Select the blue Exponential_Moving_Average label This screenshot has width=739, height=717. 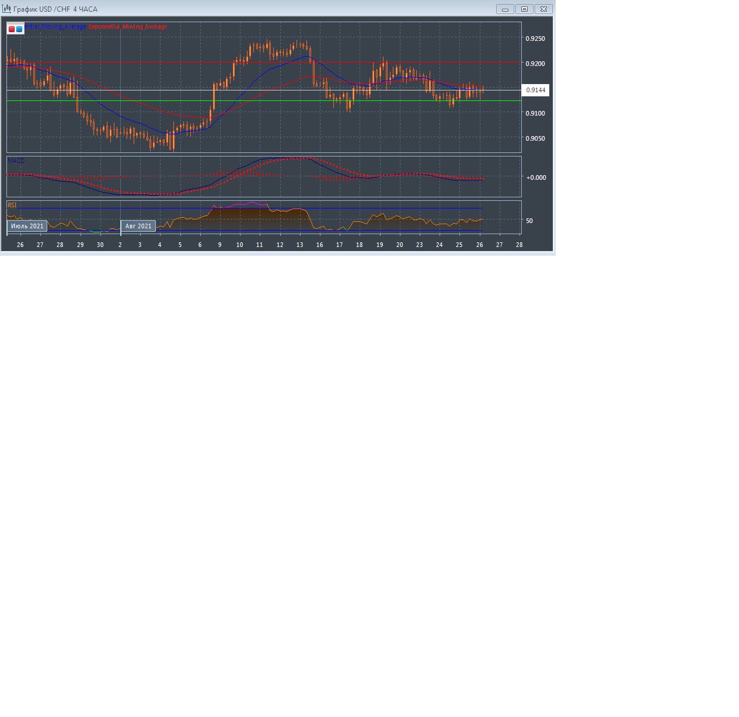click(55, 27)
